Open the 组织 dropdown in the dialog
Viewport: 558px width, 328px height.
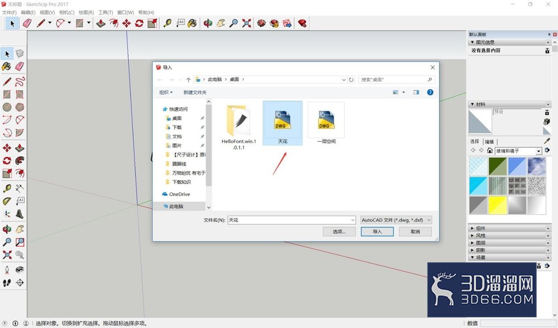[166, 92]
